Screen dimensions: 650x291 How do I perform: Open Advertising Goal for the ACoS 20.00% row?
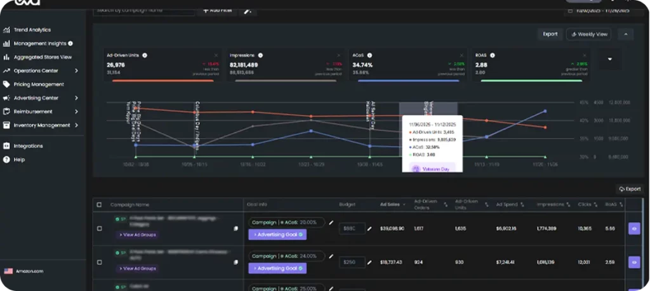click(x=277, y=235)
